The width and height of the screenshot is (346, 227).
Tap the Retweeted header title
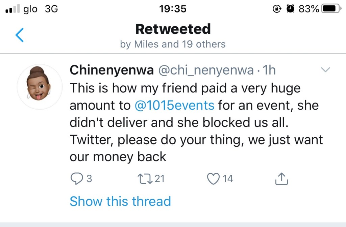pyautogui.click(x=173, y=29)
